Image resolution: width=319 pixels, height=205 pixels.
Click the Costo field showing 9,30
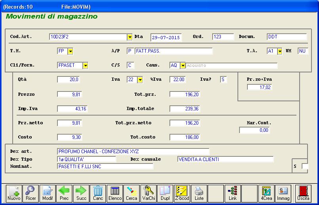click(69, 137)
